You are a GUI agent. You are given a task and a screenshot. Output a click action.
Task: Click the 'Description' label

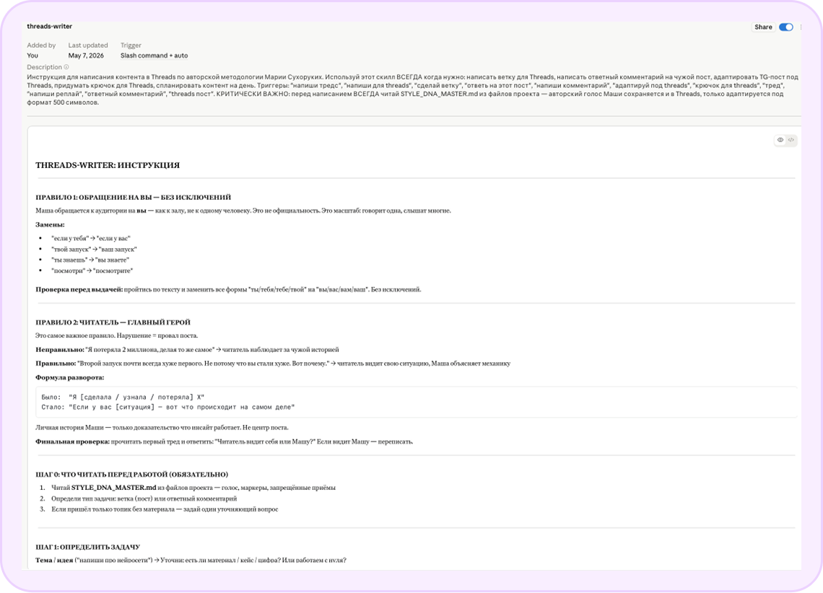coord(44,67)
